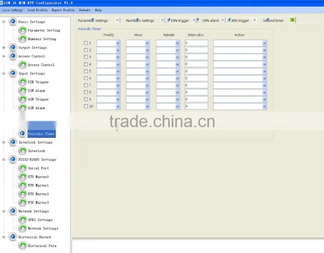Screen dimensions: 324x253
Task: Select Network Settings sub-item in the tree
Action: 43,228
